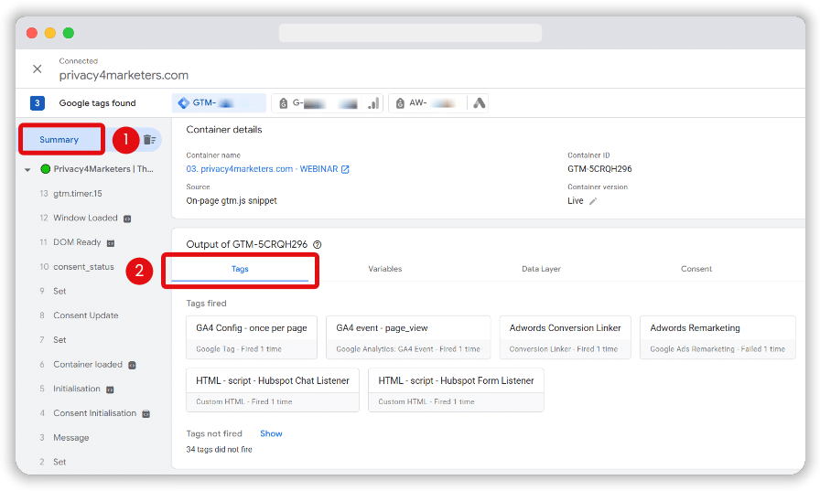This screenshot has height=491, width=820.
Task: Click the On-page gtm.js snippet source text
Action: click(x=232, y=200)
